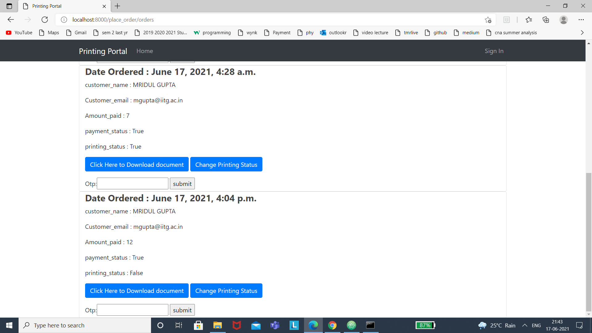This screenshot has height=333, width=592.
Task: Click the browser profile avatar
Action: coord(564,19)
